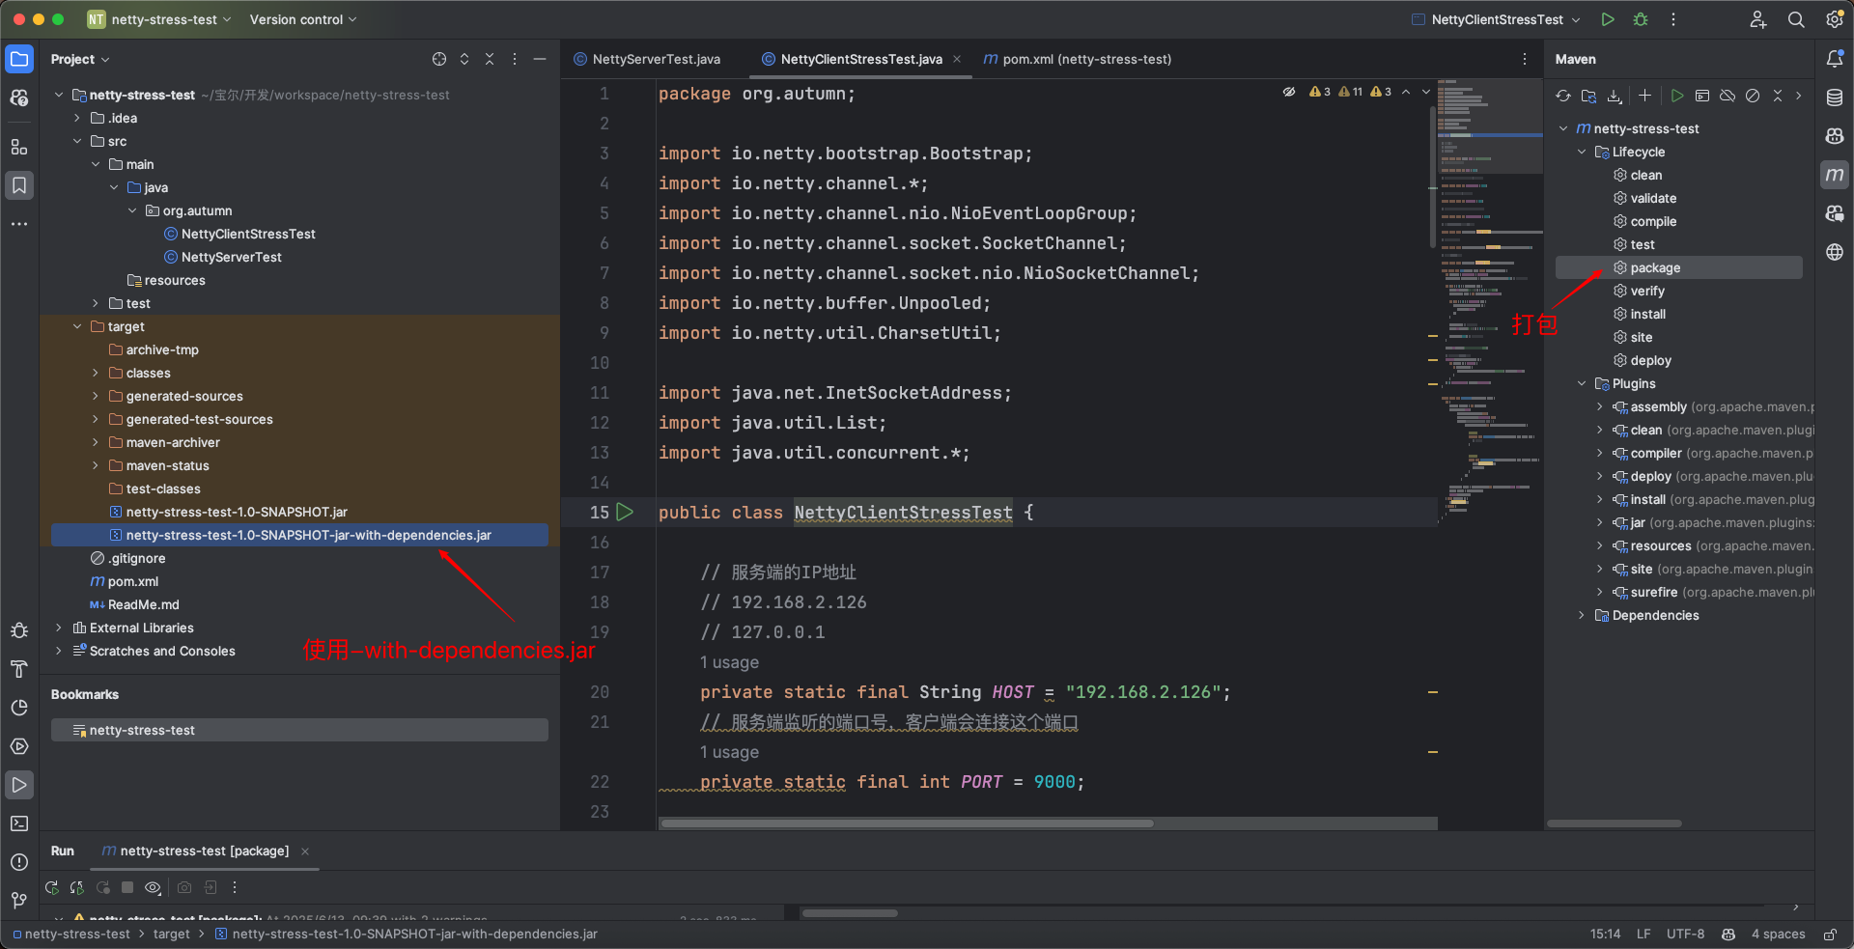Open the Database tool window
The width and height of the screenshot is (1854, 949).
click(x=1835, y=98)
